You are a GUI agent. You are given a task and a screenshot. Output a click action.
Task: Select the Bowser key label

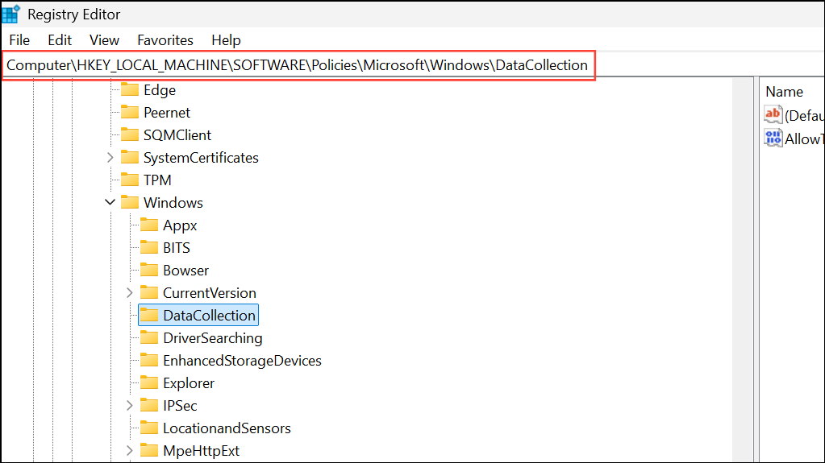coord(185,271)
